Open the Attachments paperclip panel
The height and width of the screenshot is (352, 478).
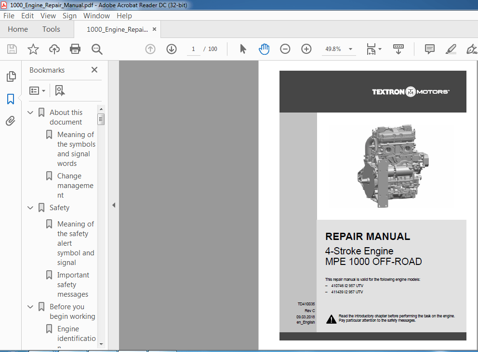[x=11, y=121]
